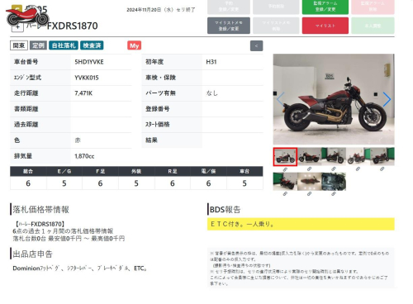
Task: Click the green 監視アラーム 登録/変更 button
Action: [x=325, y=7]
